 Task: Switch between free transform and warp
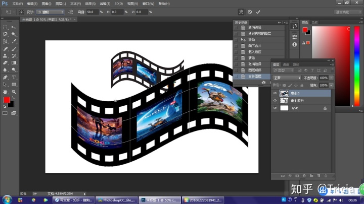241,12
